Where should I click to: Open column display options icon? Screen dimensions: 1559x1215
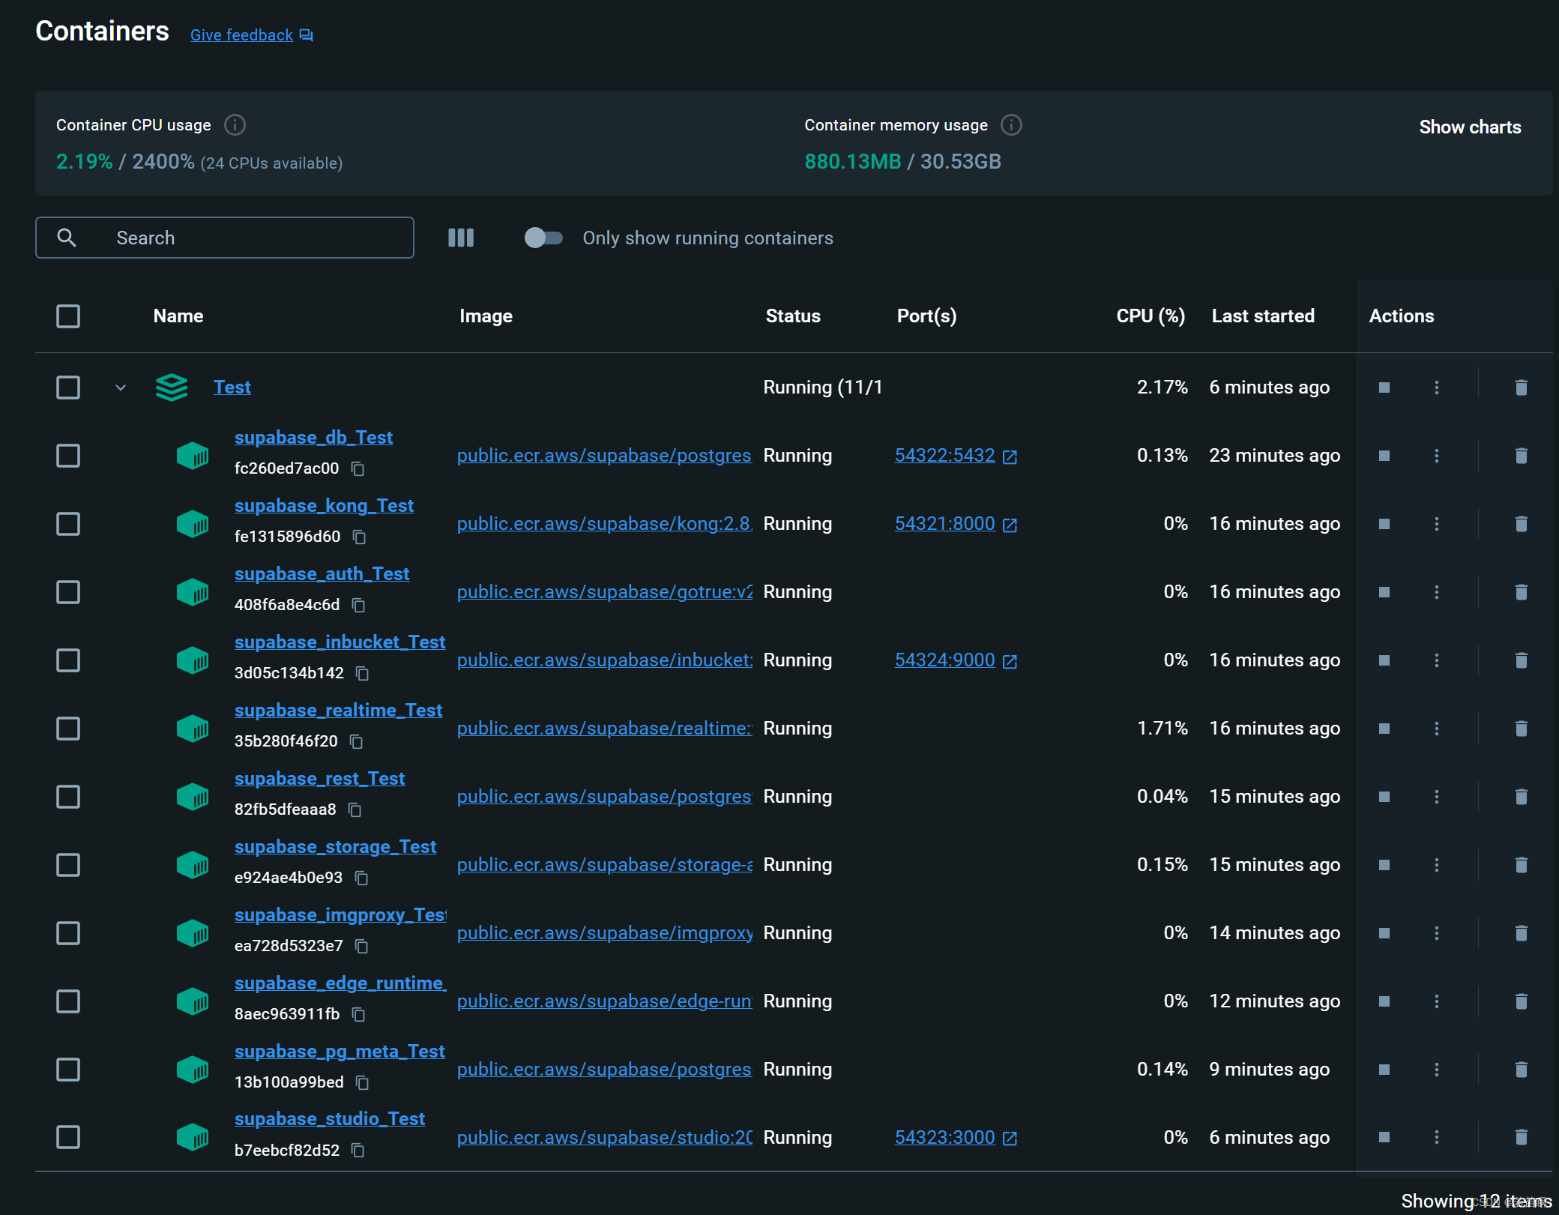[460, 238]
